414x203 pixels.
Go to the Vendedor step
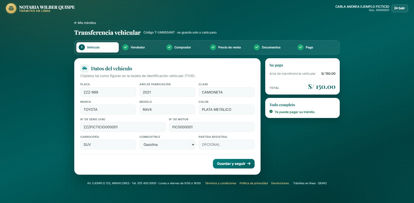[141, 47]
